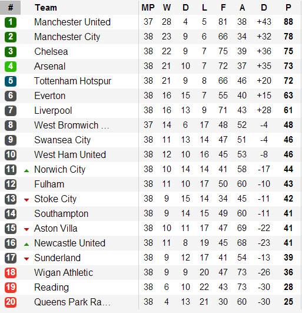Select the truncated West Bromwich team name

click(72, 125)
